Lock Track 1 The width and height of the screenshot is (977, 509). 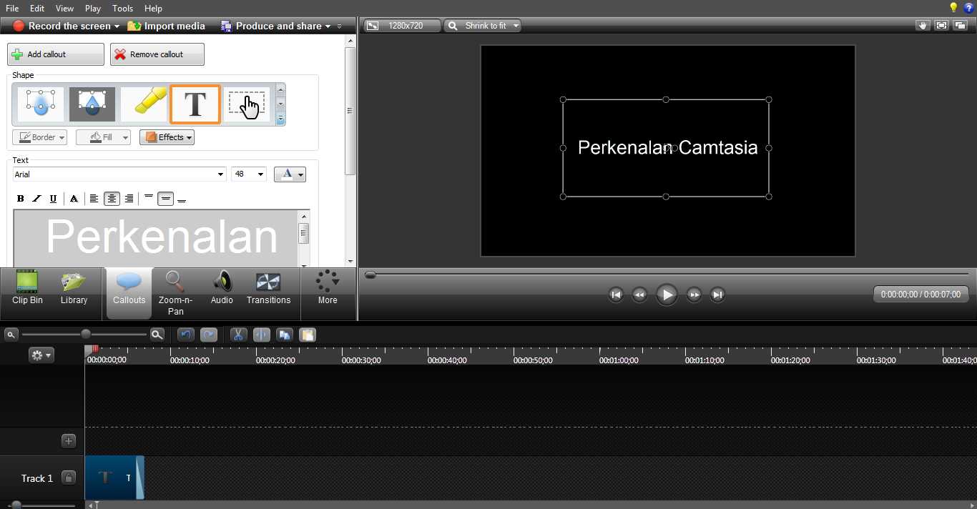tap(69, 478)
